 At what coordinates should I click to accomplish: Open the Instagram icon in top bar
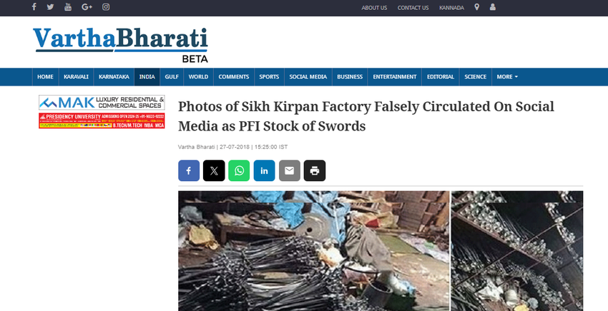click(106, 7)
